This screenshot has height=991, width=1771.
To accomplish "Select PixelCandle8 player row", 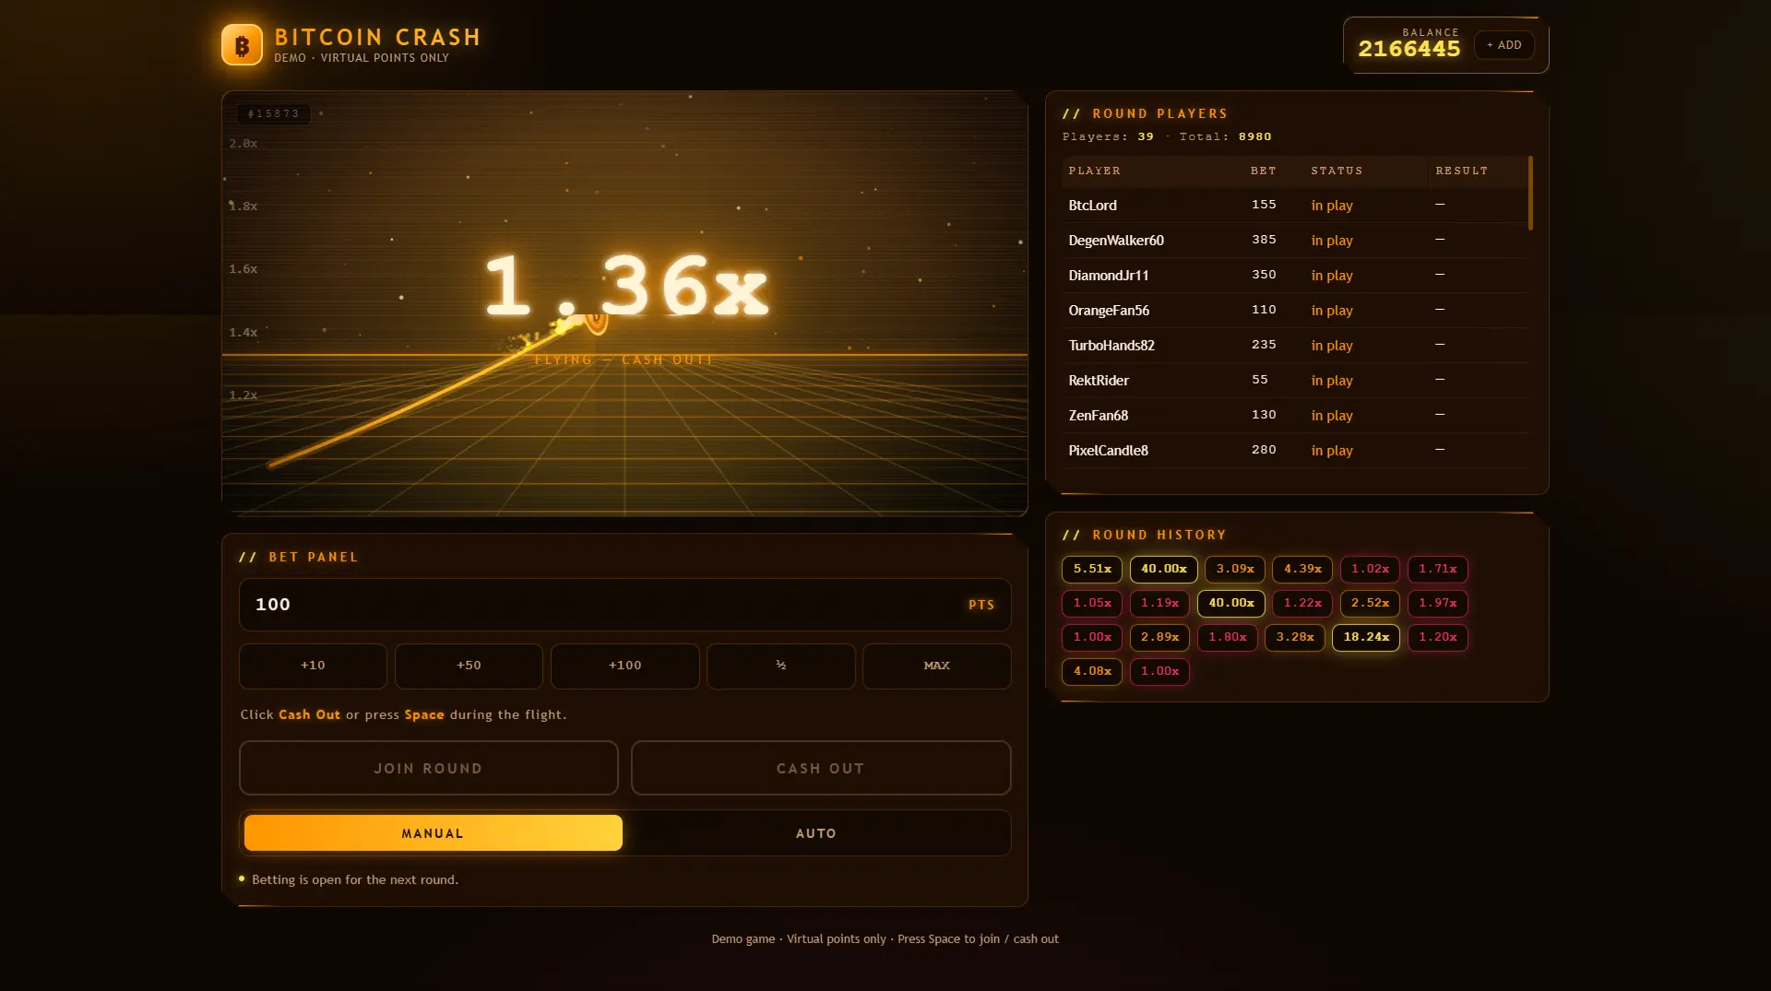I will click(1294, 451).
